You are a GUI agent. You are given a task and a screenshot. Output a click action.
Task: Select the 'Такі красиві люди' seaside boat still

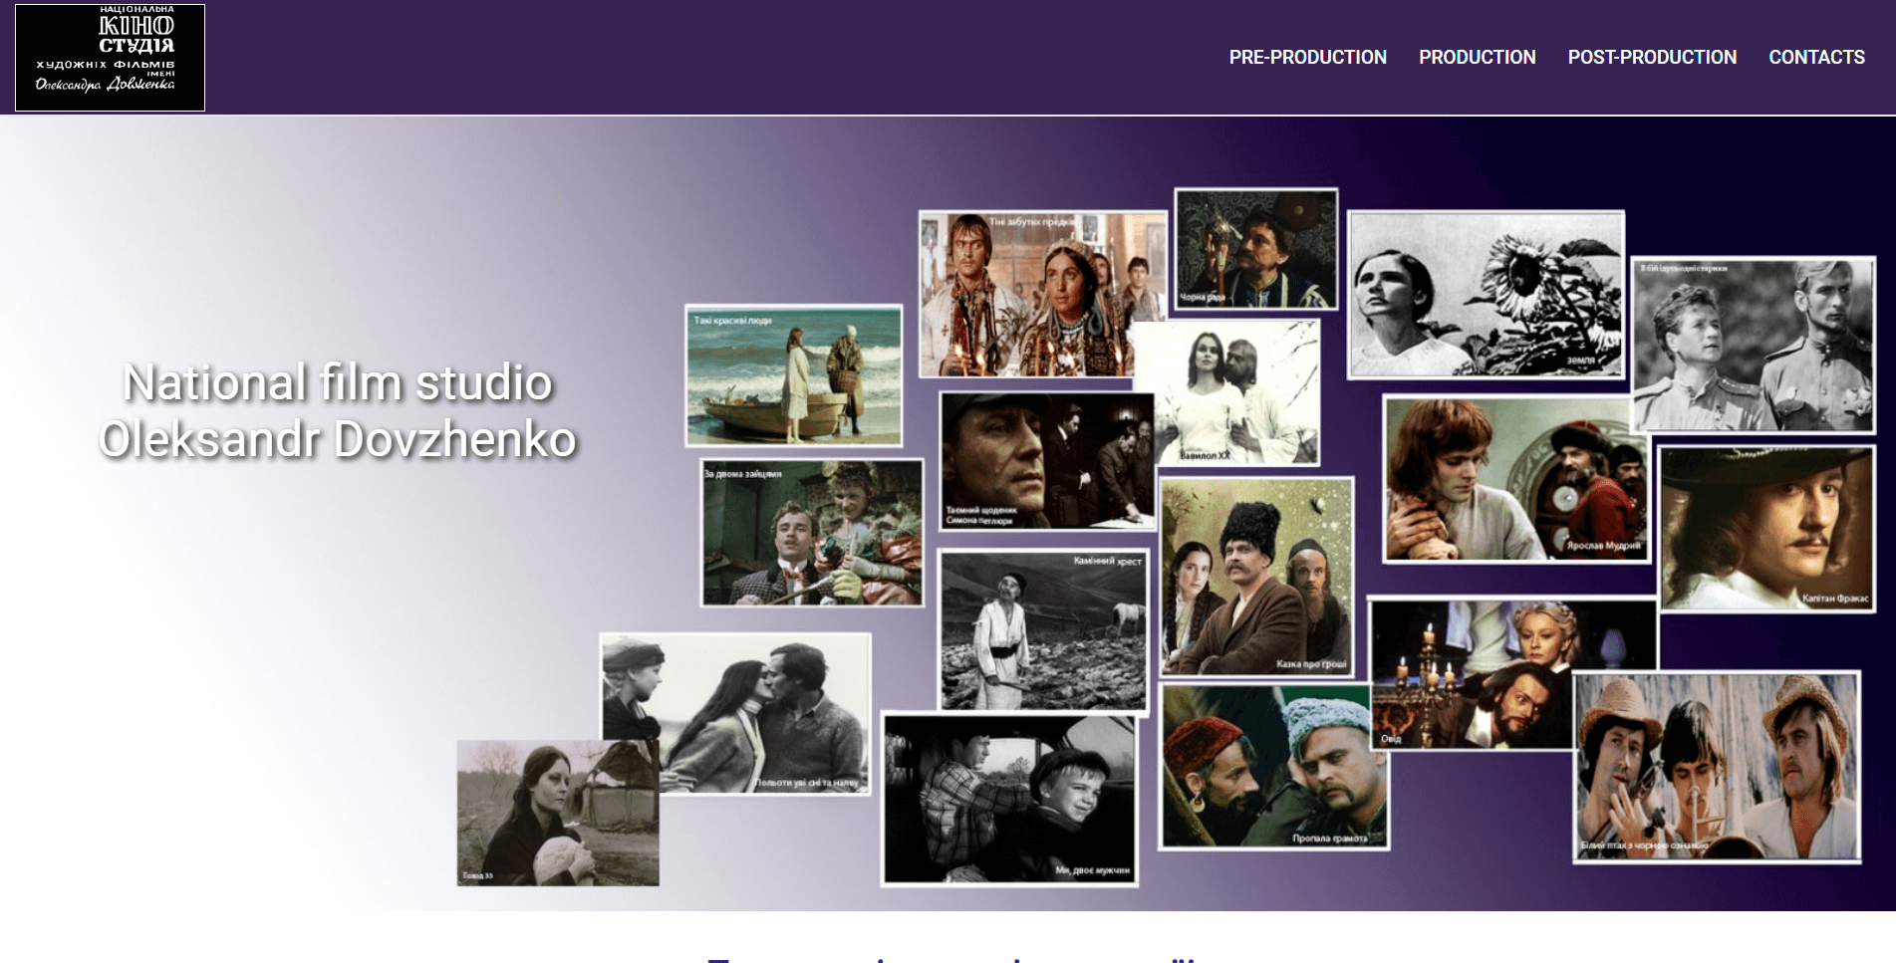(794, 375)
